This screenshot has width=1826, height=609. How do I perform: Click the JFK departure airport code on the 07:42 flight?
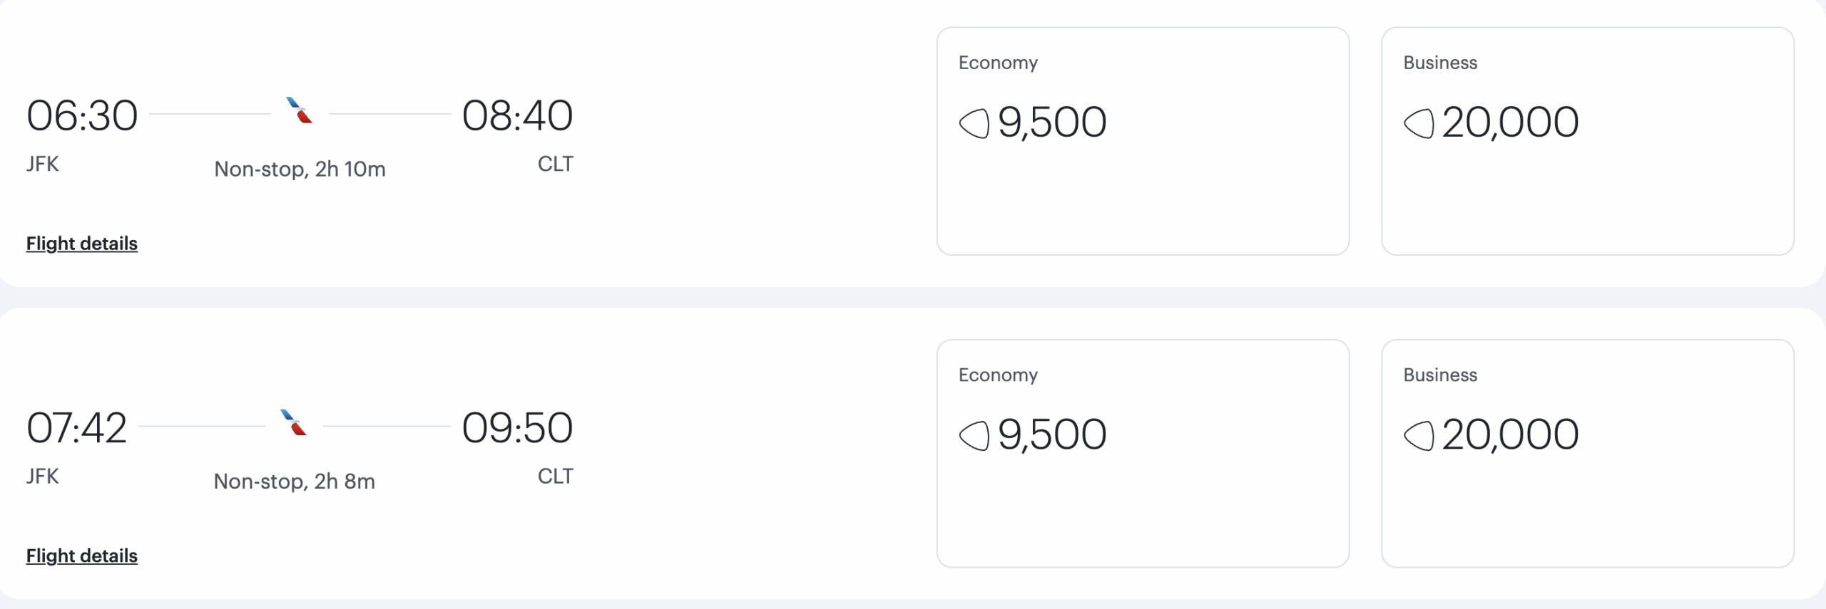pyautogui.click(x=44, y=477)
